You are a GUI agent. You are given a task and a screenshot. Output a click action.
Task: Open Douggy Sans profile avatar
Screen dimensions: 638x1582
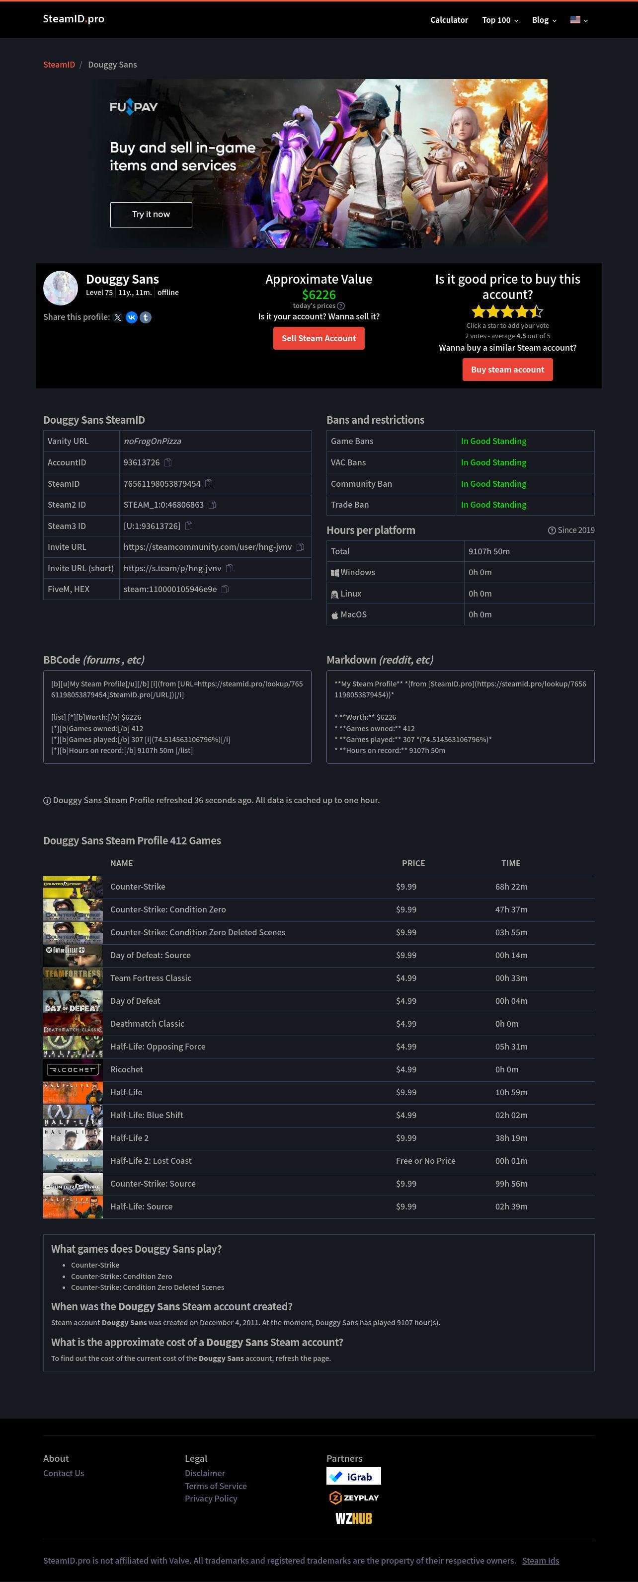(60, 288)
